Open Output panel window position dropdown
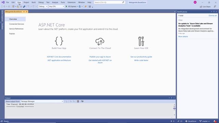Screen dimensions: 219x123 click(169, 98)
